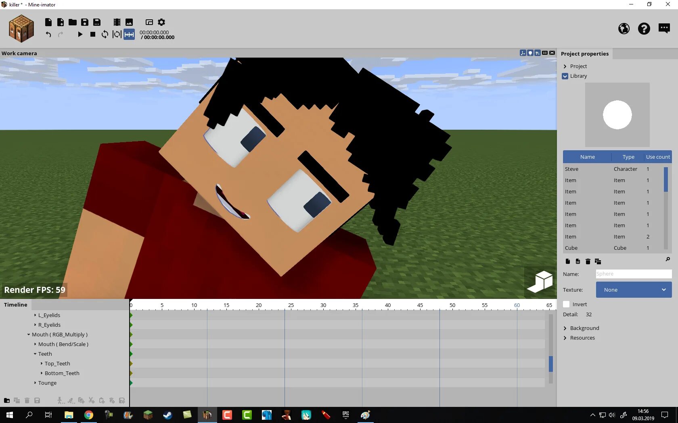The height and width of the screenshot is (423, 678).
Task: Toggle the secondary view window icon
Action: click(149, 22)
